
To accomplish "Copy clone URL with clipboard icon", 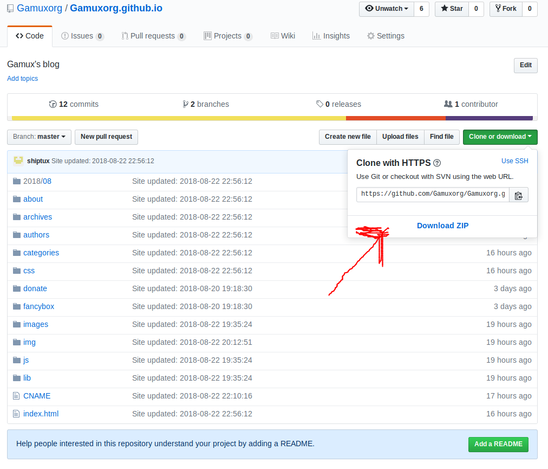I will tap(518, 195).
